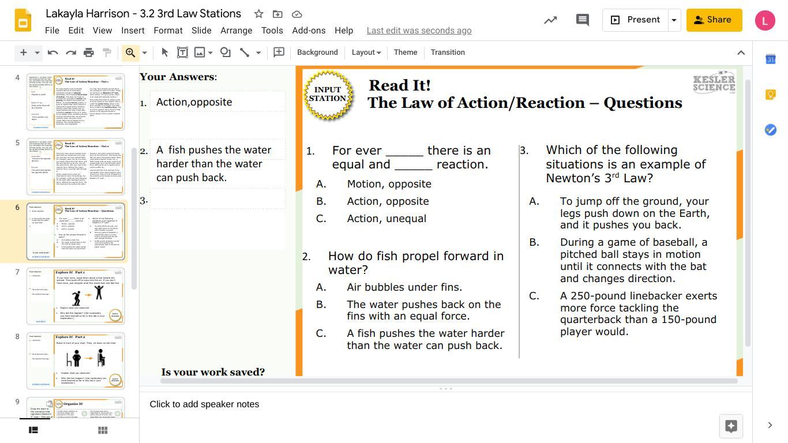Star this presentation
788x443 pixels.
(259, 14)
